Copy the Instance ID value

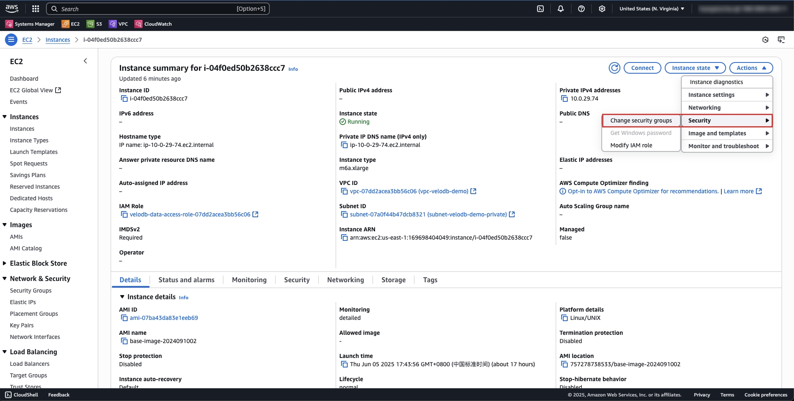click(x=124, y=98)
